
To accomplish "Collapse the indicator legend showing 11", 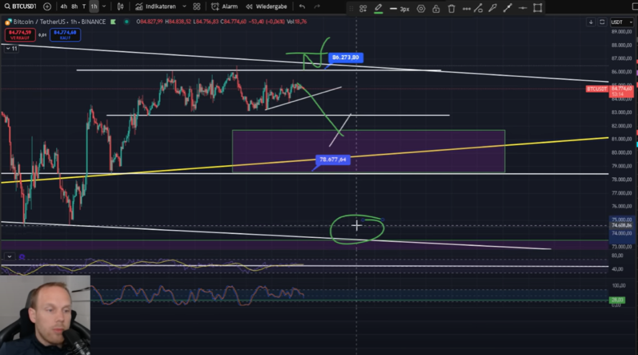I will click(11, 49).
